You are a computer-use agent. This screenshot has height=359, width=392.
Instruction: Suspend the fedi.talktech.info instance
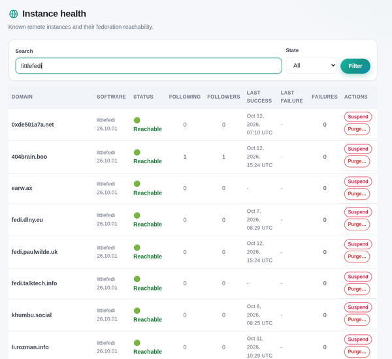[358, 277]
